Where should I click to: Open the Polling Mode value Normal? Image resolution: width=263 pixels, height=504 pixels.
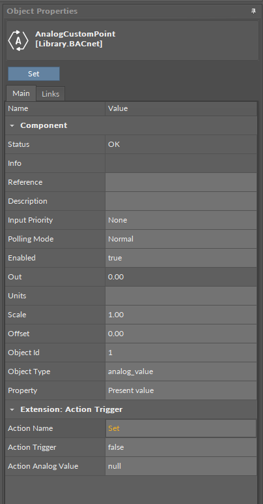coord(181,239)
